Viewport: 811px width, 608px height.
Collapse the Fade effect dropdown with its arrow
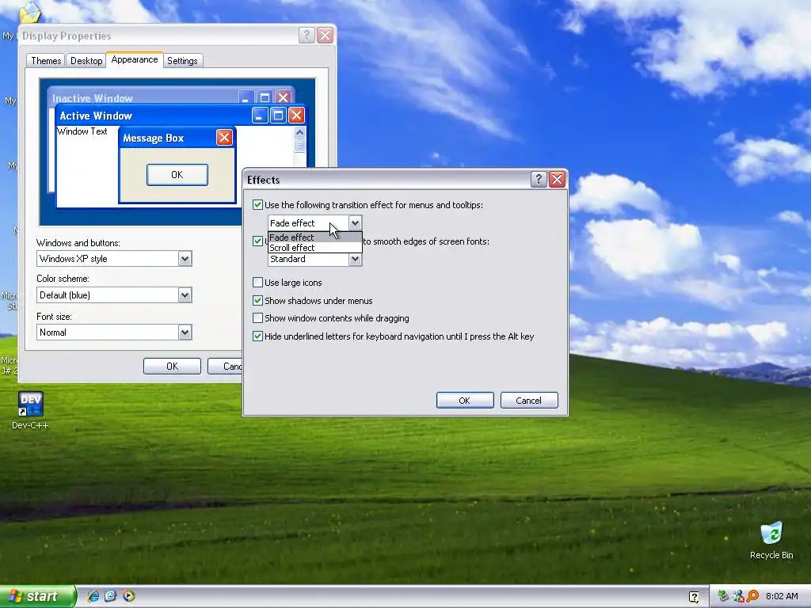355,222
